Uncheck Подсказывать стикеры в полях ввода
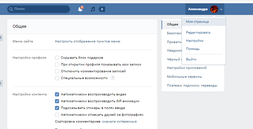Image resolution: width=253 pixels, height=129 pixels. [x=57, y=108]
